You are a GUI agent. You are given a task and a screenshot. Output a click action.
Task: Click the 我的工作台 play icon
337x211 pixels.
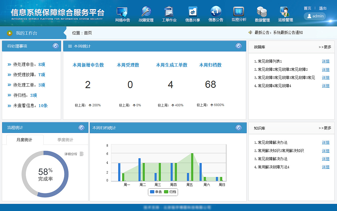(10, 33)
